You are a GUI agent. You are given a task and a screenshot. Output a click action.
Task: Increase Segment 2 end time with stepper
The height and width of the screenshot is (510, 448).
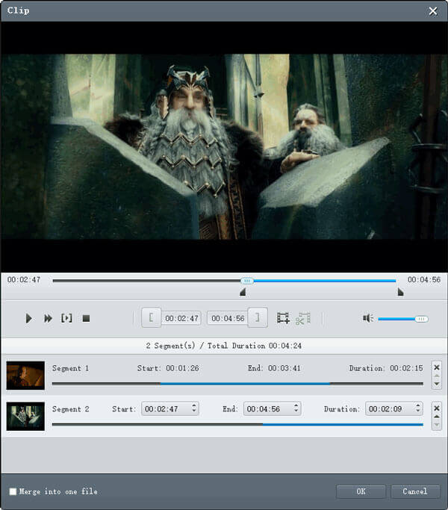click(296, 405)
